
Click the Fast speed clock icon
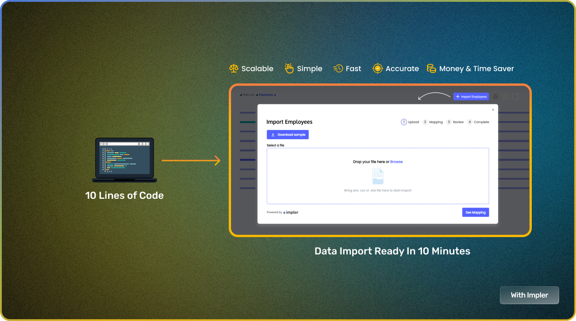(338, 68)
